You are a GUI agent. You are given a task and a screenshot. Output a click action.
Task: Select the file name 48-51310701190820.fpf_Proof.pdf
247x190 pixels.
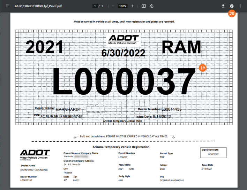(38, 6)
